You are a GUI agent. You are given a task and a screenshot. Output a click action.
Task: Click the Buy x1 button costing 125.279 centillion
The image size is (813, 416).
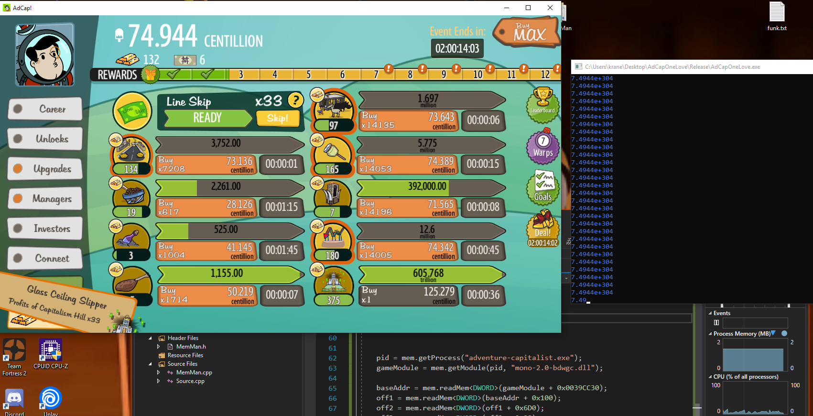(408, 295)
